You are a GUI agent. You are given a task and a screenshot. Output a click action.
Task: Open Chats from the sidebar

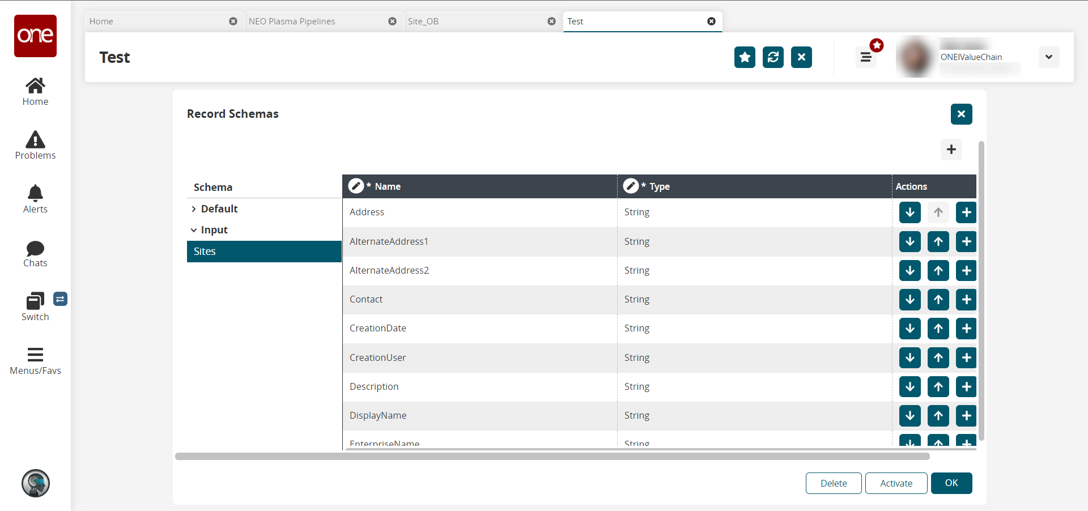35,253
